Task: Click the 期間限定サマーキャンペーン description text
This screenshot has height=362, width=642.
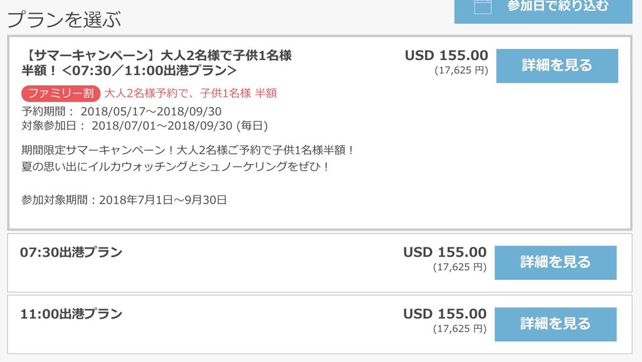Action: pyautogui.click(x=188, y=150)
